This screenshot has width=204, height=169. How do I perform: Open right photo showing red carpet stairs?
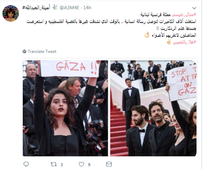point(153,108)
